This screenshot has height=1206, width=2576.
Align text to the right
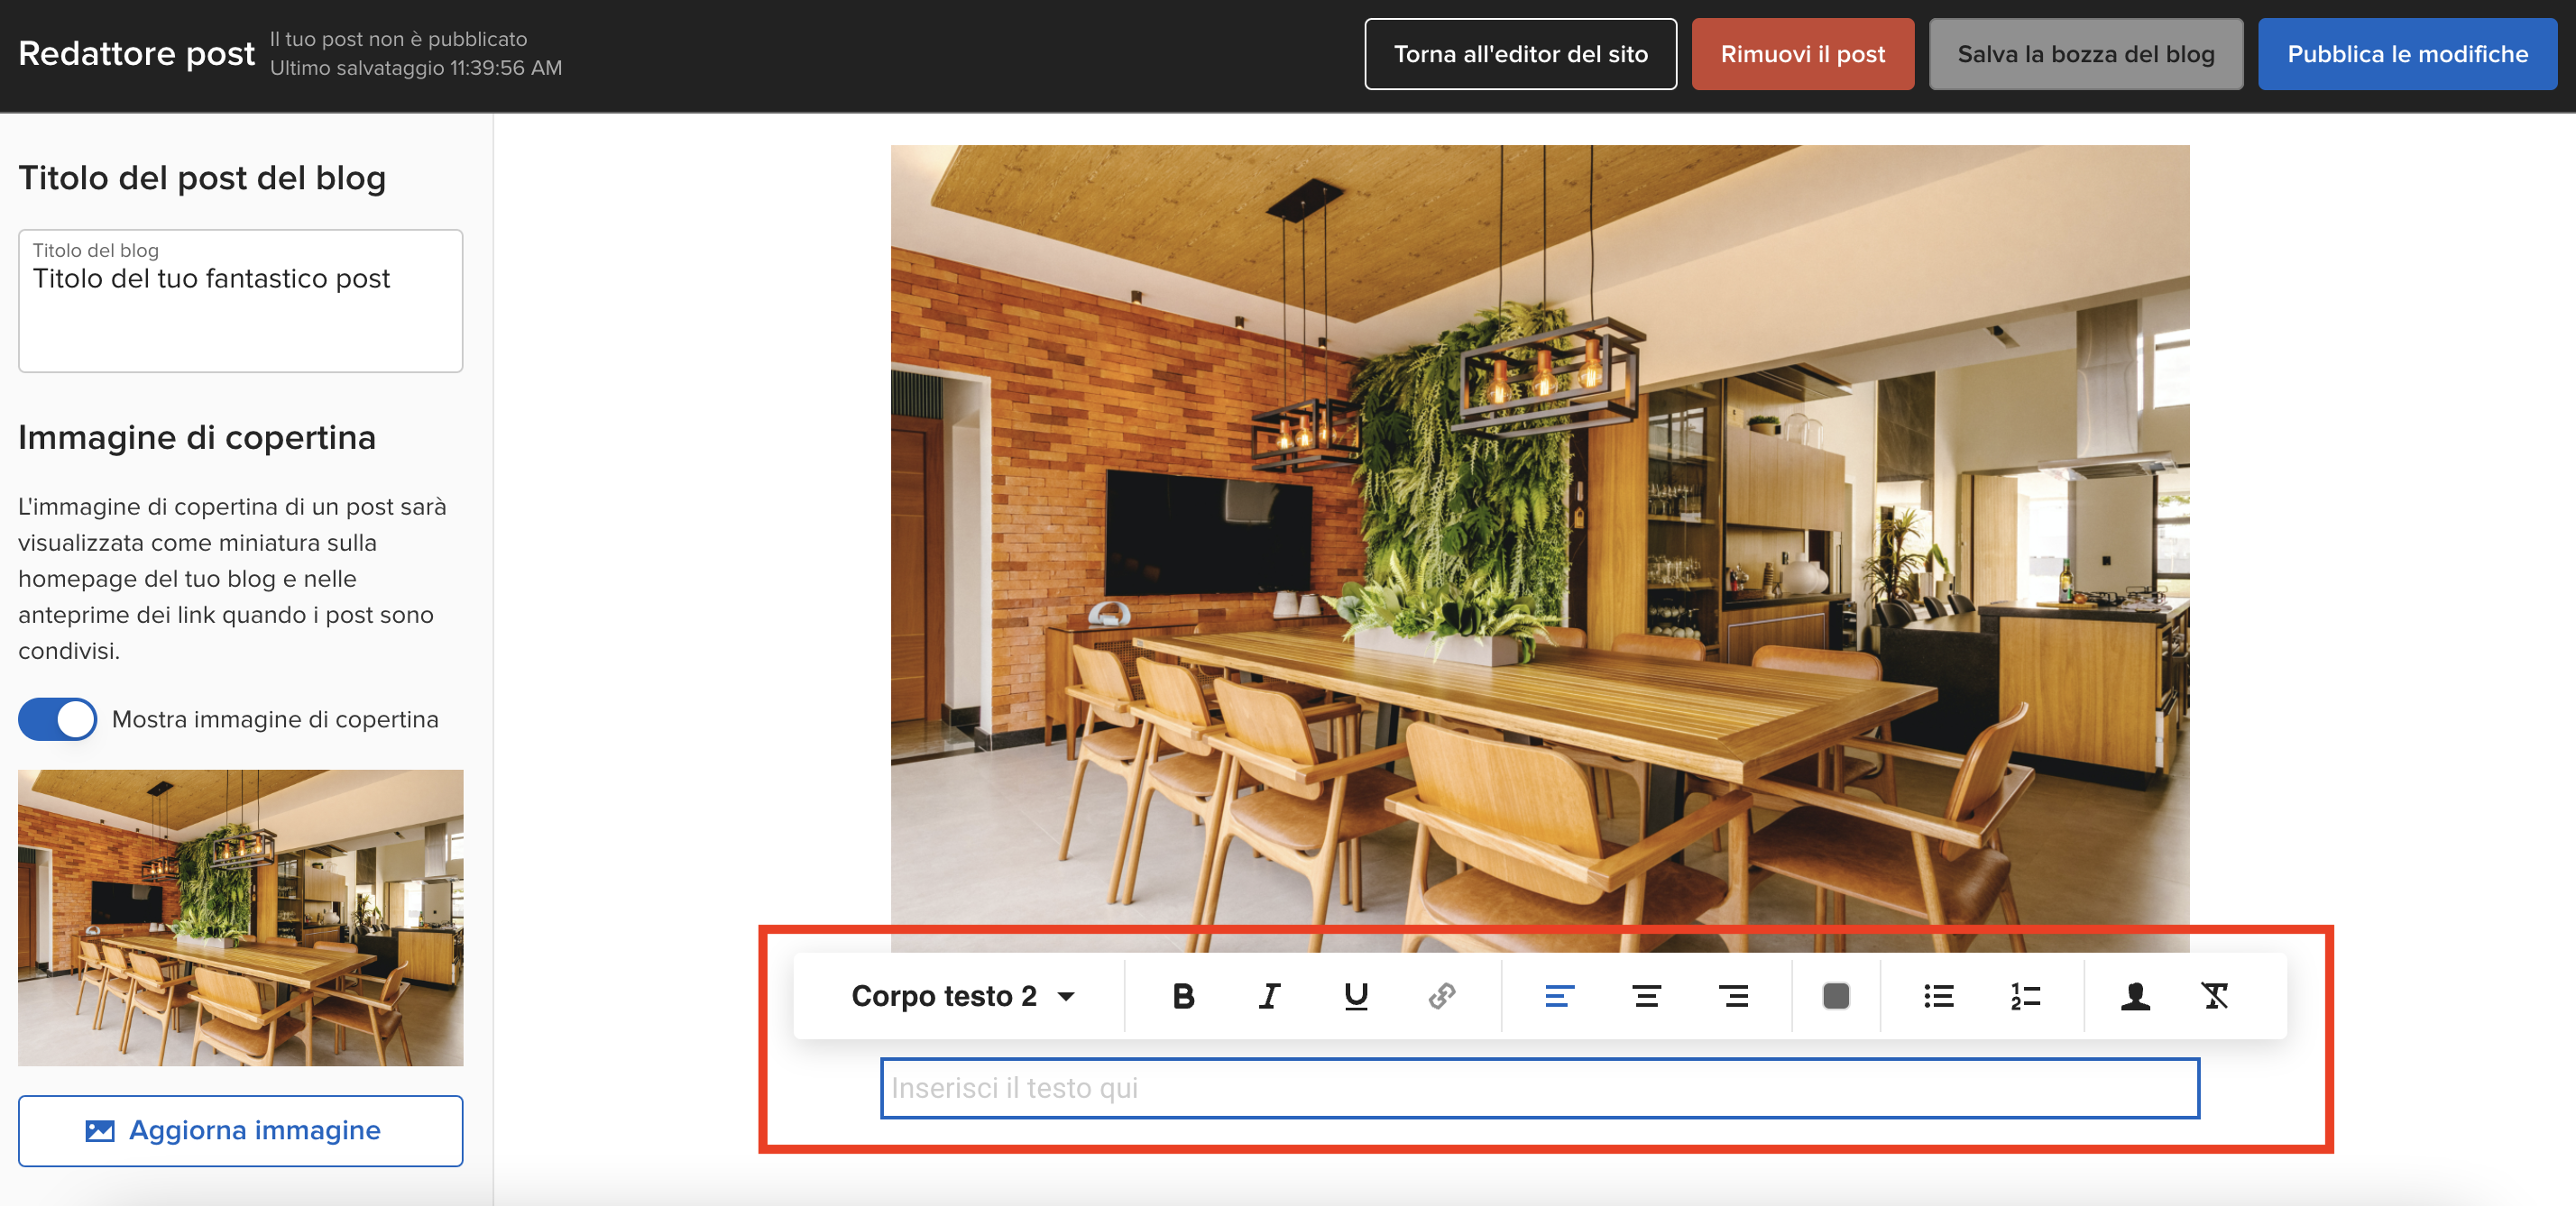click(x=1733, y=996)
